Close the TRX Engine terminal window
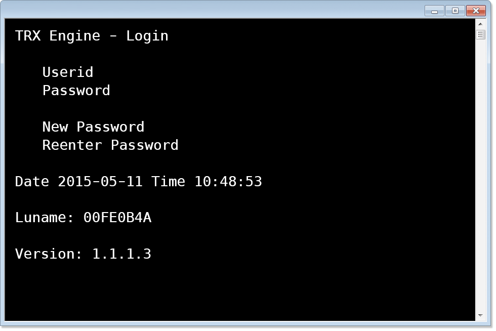This screenshot has height=331, width=496. [x=475, y=10]
